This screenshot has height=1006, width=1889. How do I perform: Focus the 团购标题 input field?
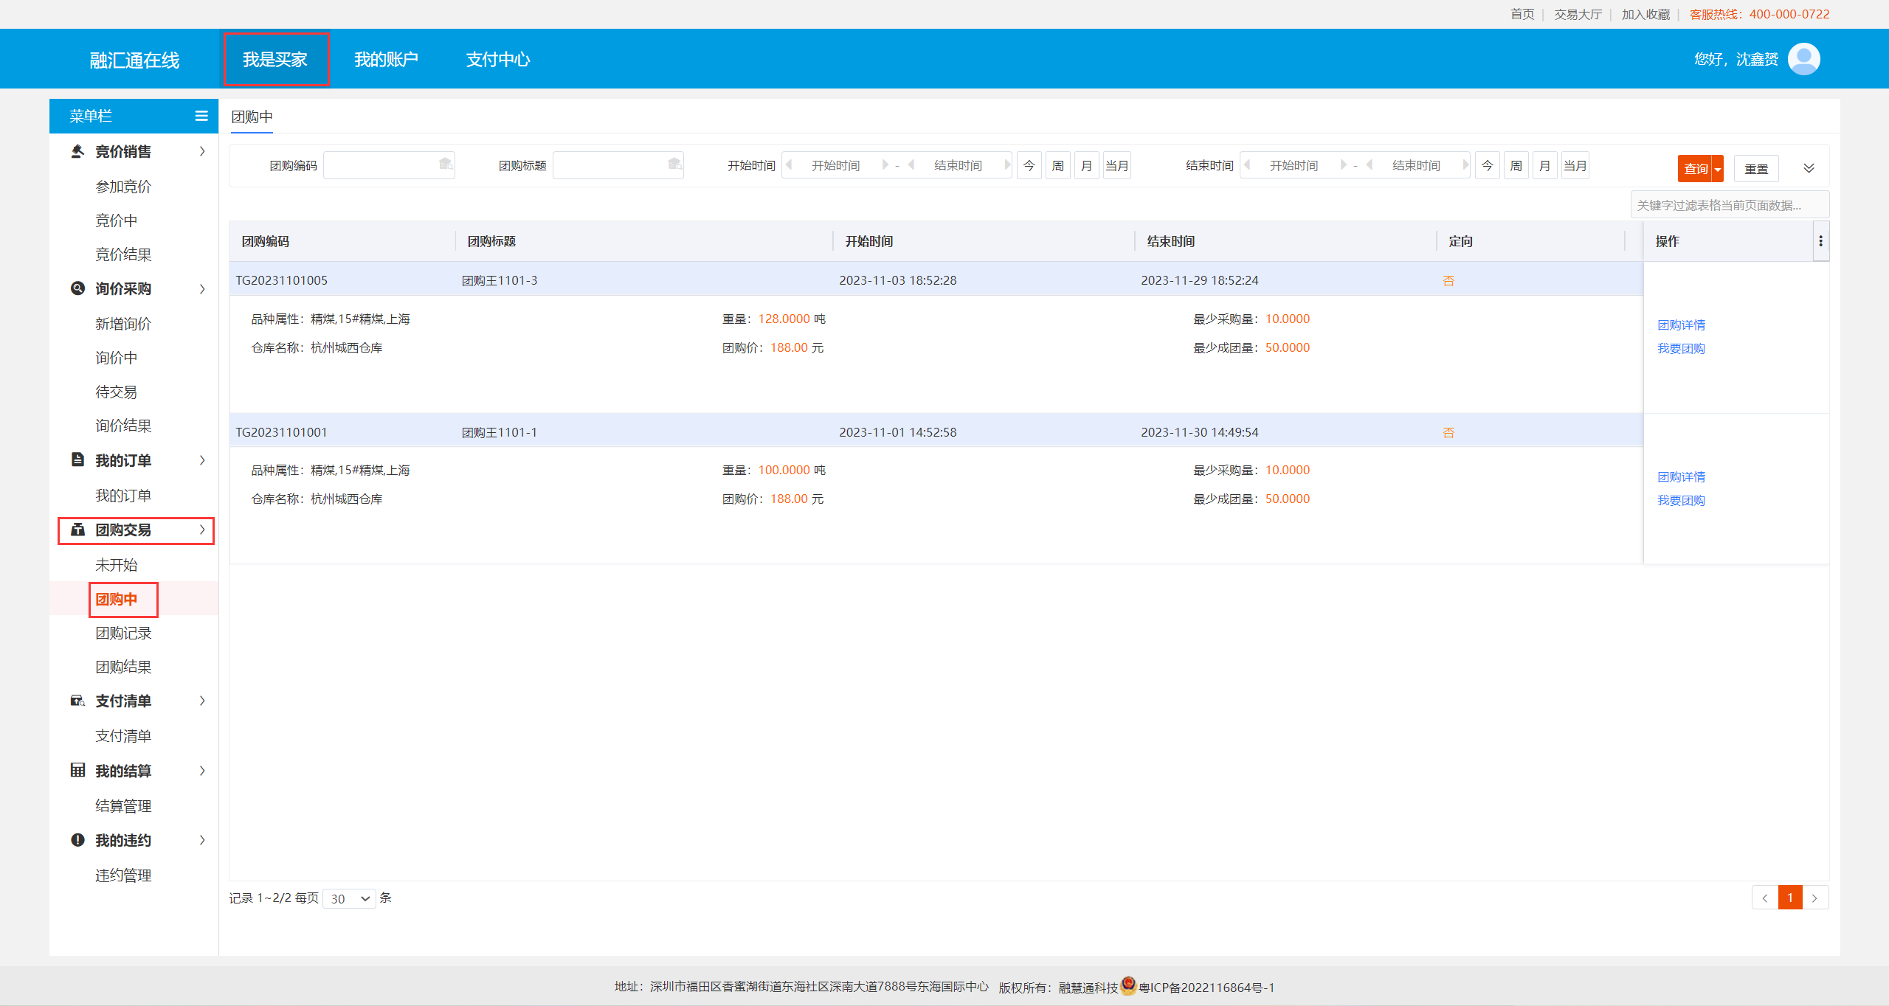pyautogui.click(x=618, y=165)
